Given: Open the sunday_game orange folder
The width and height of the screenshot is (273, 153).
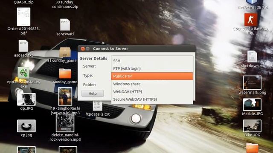Looking at the screenshot, I should tap(65, 74).
